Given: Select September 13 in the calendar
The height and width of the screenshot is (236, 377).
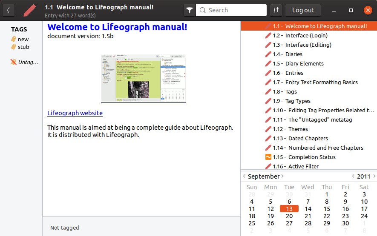Looking at the screenshot, I should point(289,209).
